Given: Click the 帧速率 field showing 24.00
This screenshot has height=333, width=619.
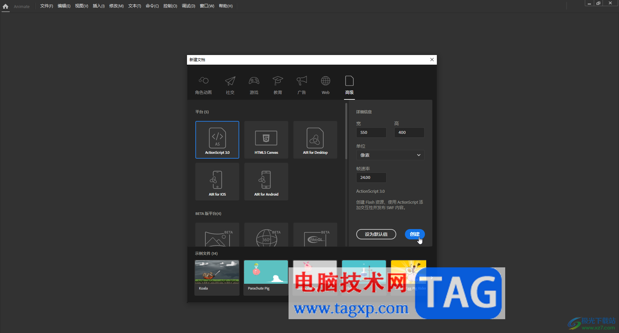Looking at the screenshot, I should pyautogui.click(x=371, y=178).
